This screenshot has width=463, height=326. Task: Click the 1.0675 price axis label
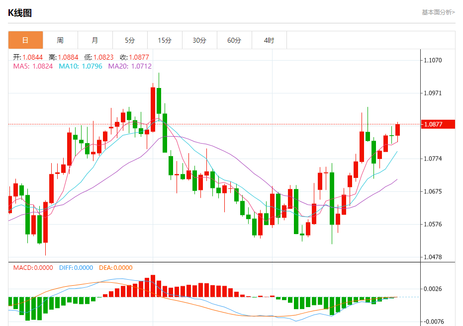coord(433,191)
